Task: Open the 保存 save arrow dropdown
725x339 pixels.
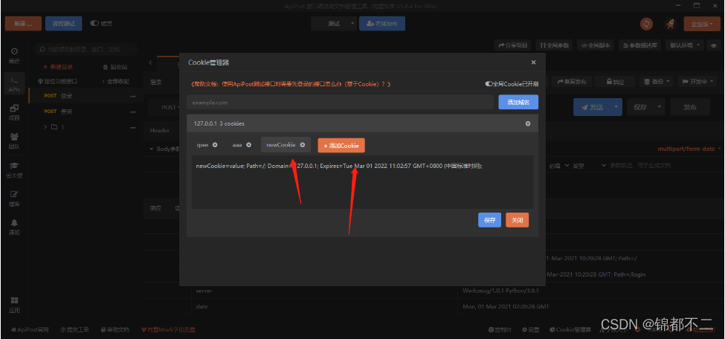Action: (660, 107)
